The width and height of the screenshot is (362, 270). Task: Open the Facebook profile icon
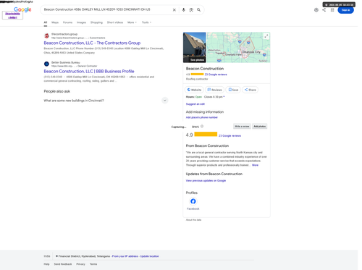click(x=193, y=201)
